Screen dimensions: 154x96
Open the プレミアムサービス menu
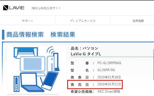(83, 21)
